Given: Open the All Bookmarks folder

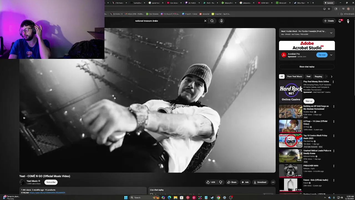Looking at the screenshot, I should (348, 14).
